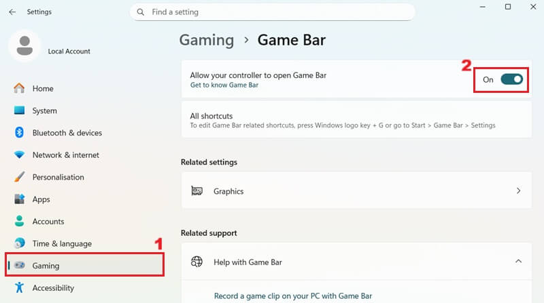544x303 pixels.
Task: Collapse the Help with Game Bar section
Action: (518, 262)
